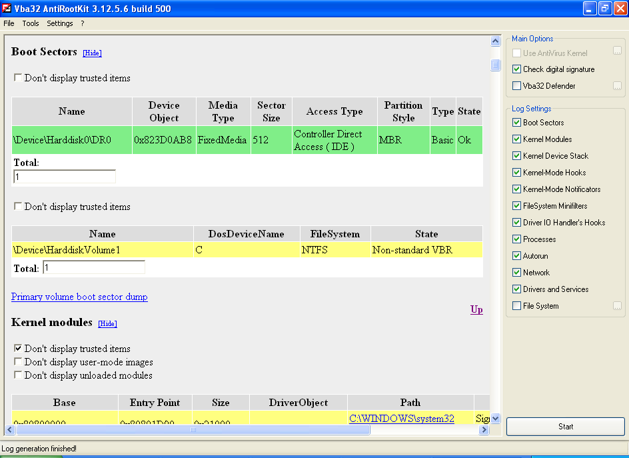
Task: Toggle Kernel Modules log setting
Action: coord(516,139)
